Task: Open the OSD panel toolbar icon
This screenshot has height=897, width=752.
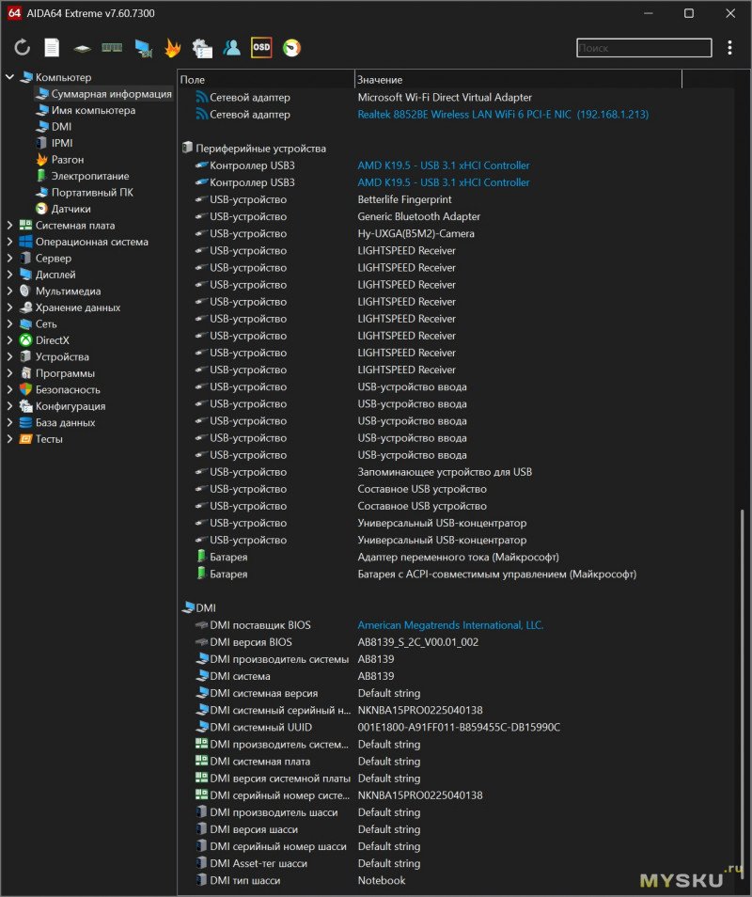Action: (x=261, y=47)
